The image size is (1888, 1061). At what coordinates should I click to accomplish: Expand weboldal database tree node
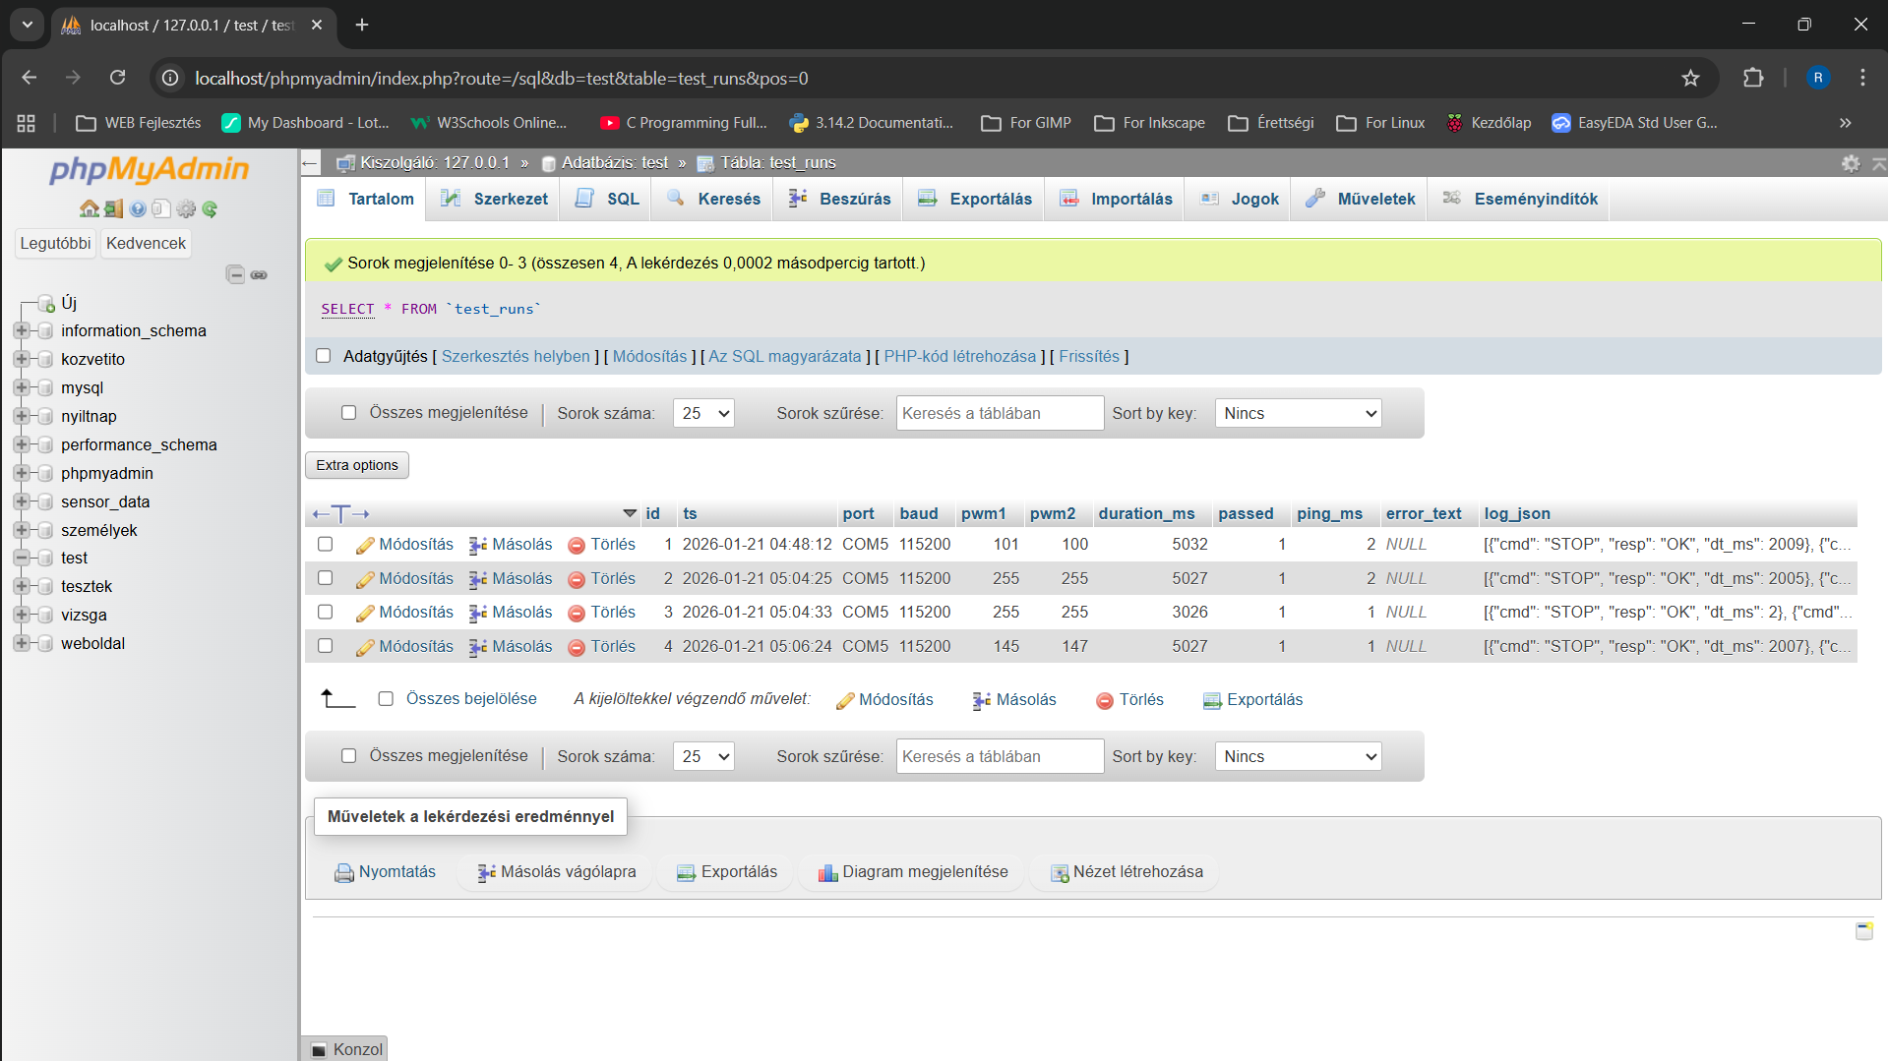click(x=21, y=643)
